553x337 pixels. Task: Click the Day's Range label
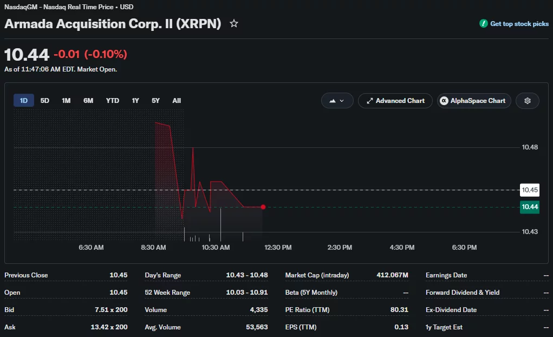pyautogui.click(x=162, y=275)
